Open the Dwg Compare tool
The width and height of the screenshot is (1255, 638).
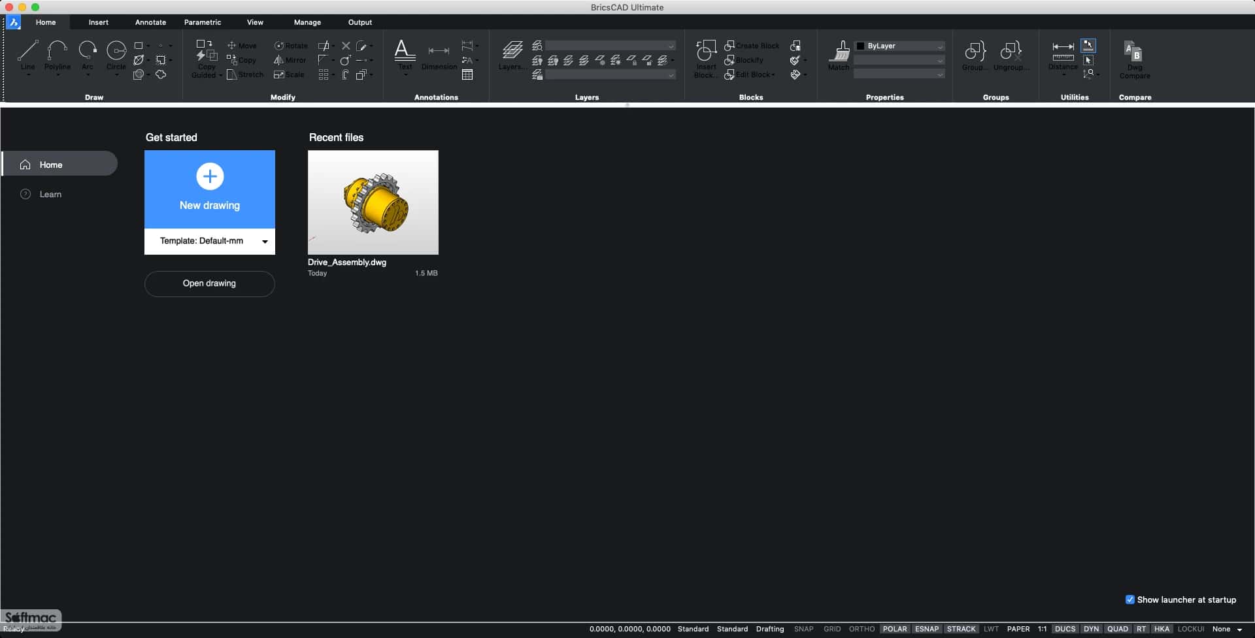coord(1134,59)
